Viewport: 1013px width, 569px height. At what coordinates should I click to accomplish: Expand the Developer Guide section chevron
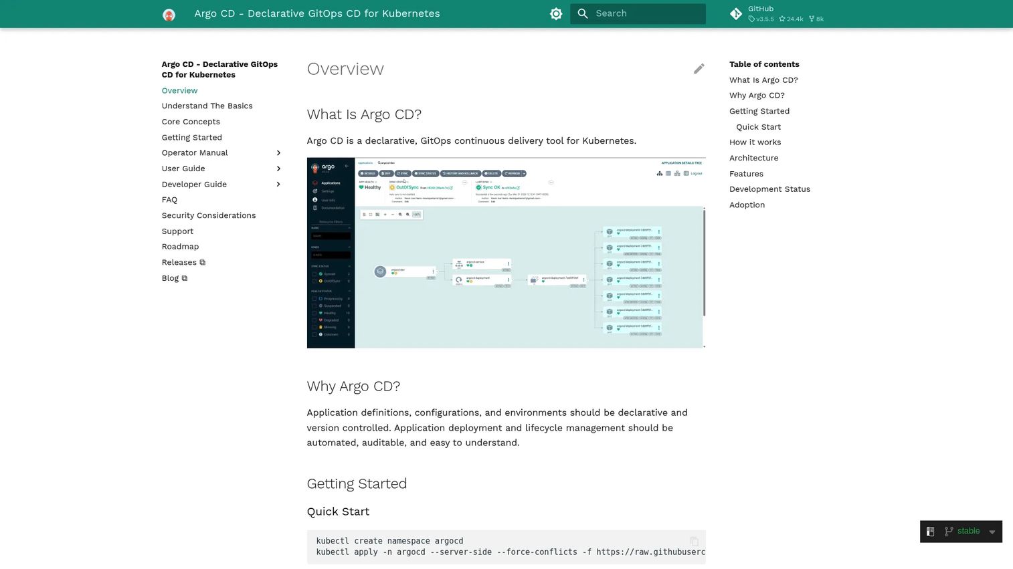(x=279, y=185)
